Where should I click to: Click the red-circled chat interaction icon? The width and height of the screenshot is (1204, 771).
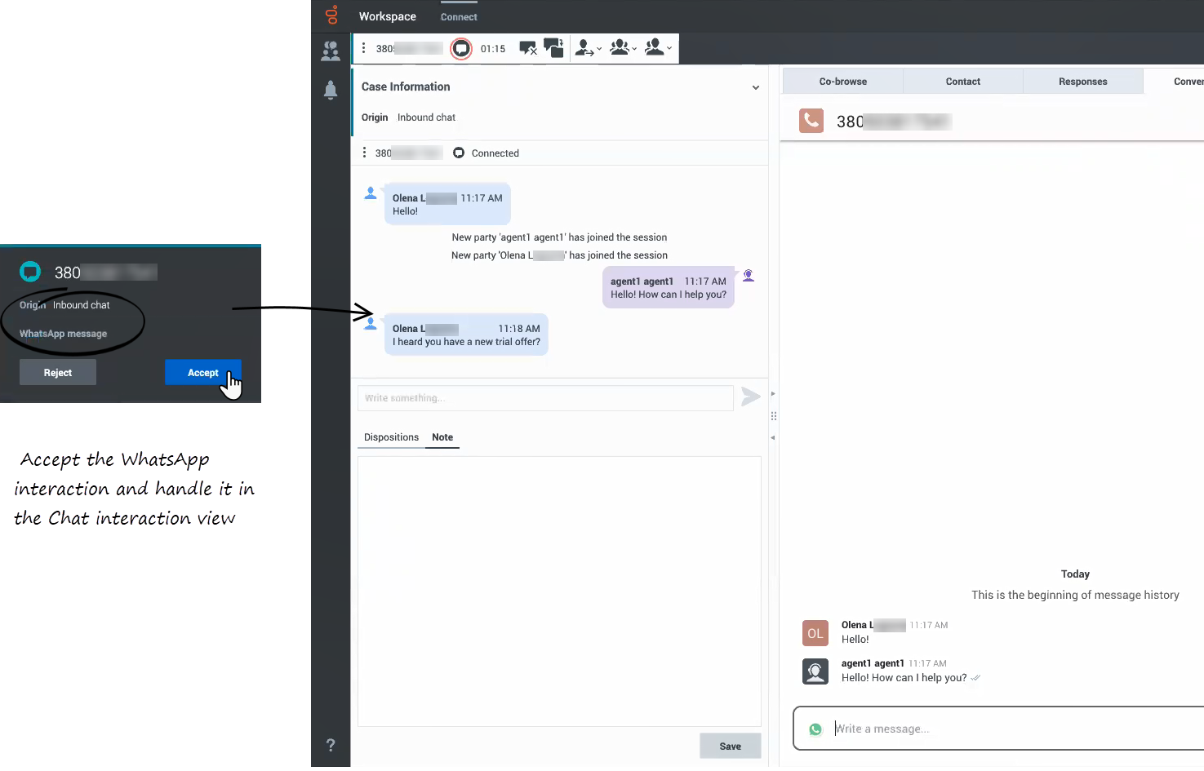pyautogui.click(x=461, y=49)
